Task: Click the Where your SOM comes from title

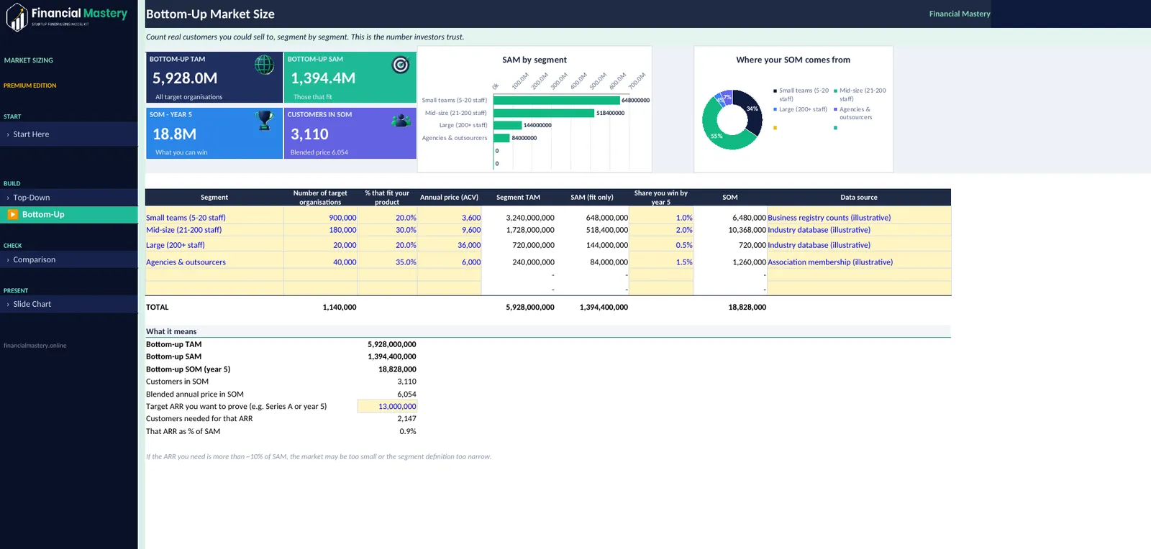Action: tap(793, 60)
